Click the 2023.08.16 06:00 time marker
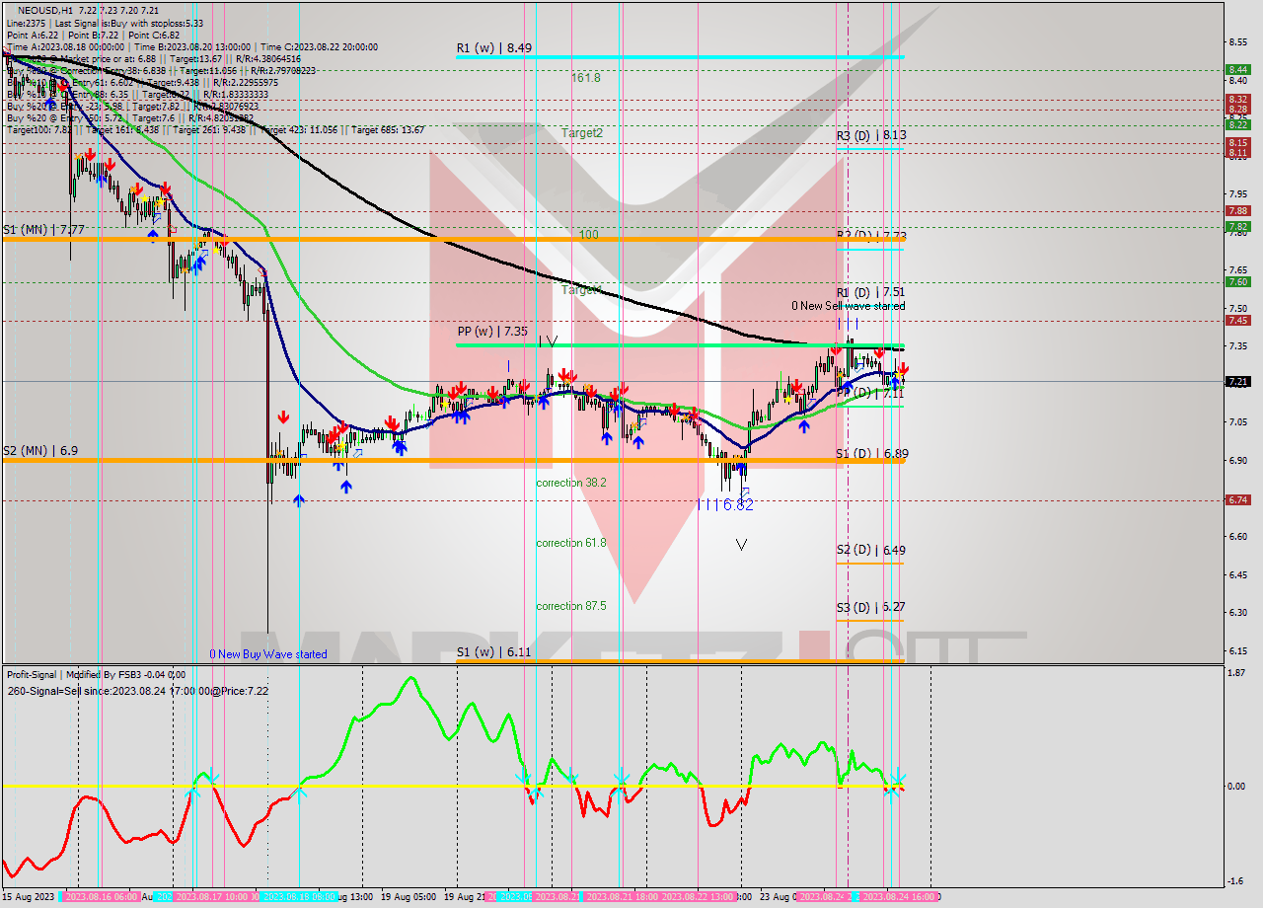Image resolution: width=1263 pixels, height=908 pixels. point(102,897)
